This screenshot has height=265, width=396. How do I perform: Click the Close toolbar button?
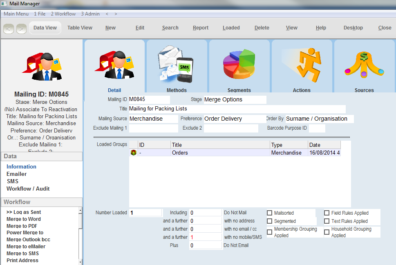coord(385,28)
